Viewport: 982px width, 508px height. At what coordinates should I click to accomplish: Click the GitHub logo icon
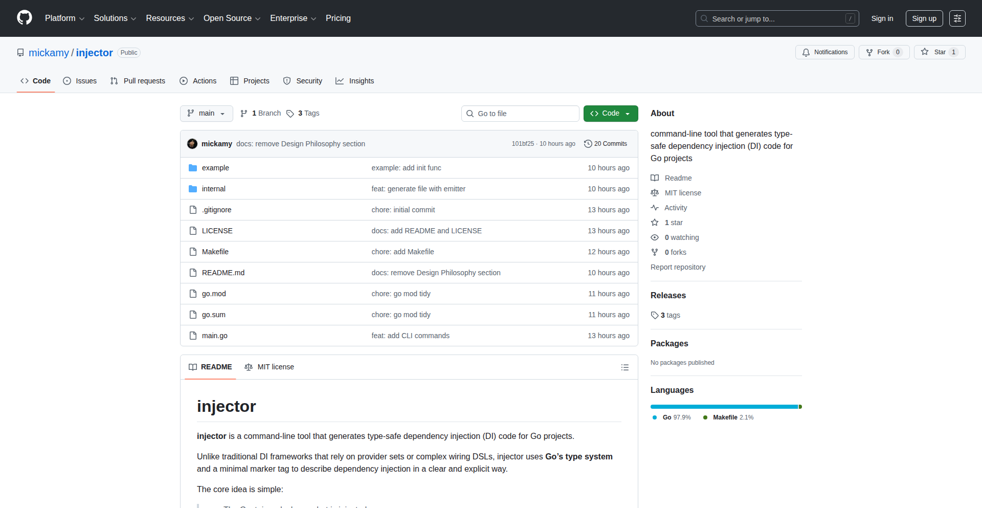point(25,18)
